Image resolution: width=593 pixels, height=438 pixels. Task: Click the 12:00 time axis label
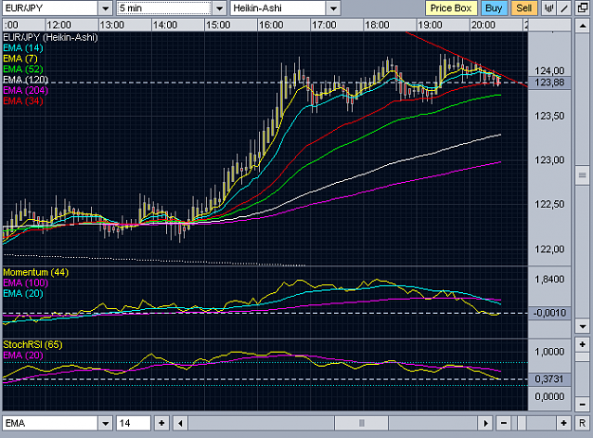pyautogui.click(x=59, y=25)
